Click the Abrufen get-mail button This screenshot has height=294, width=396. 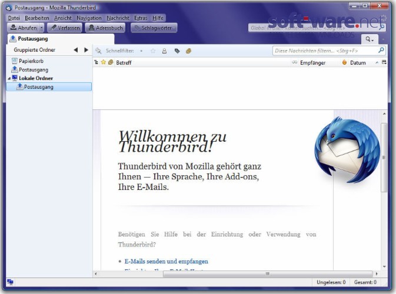23,28
